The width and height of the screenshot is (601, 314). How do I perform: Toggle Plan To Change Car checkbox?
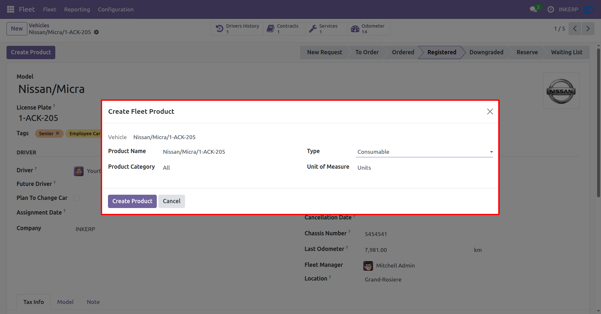point(77,198)
